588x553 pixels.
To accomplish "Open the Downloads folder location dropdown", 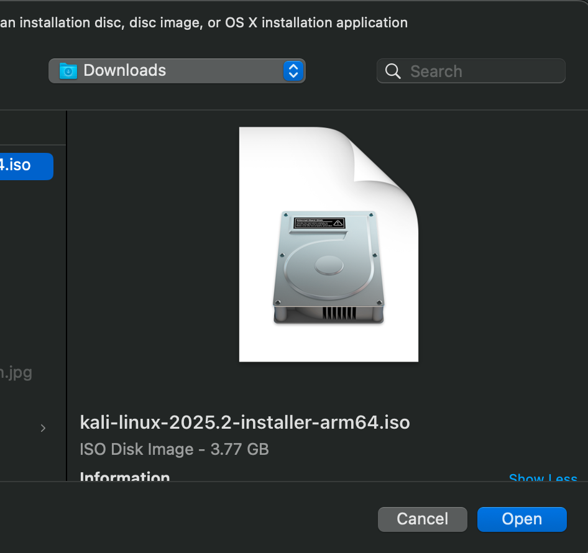I will coord(177,71).
